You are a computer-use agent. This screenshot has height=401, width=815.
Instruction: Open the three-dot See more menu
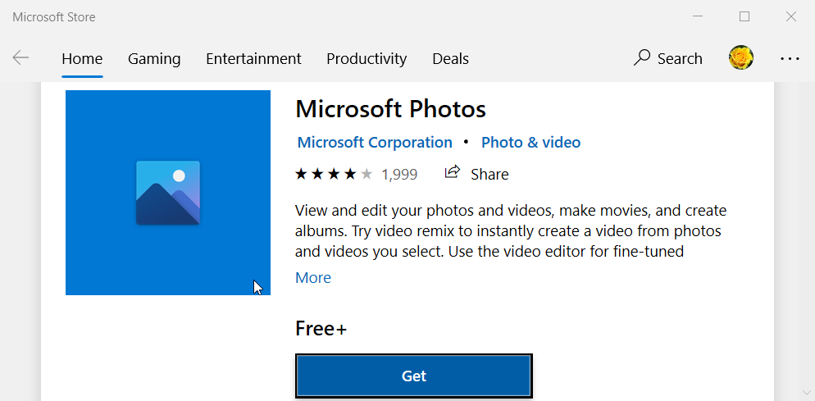click(x=790, y=59)
